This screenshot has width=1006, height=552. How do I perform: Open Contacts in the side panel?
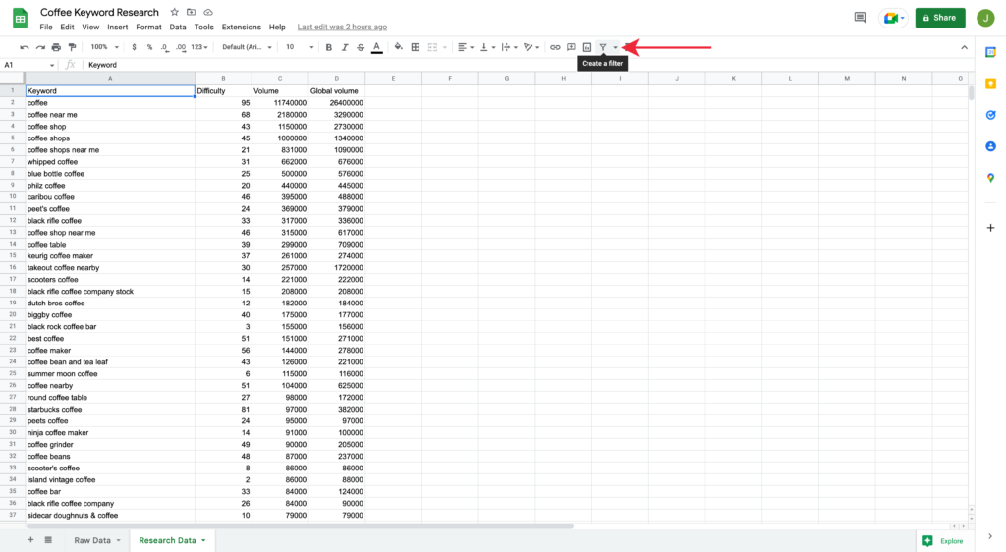click(990, 146)
